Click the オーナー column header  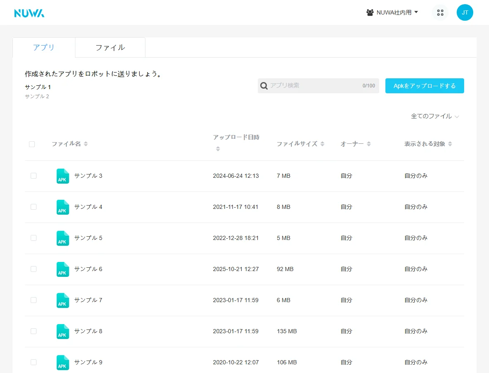coord(352,144)
